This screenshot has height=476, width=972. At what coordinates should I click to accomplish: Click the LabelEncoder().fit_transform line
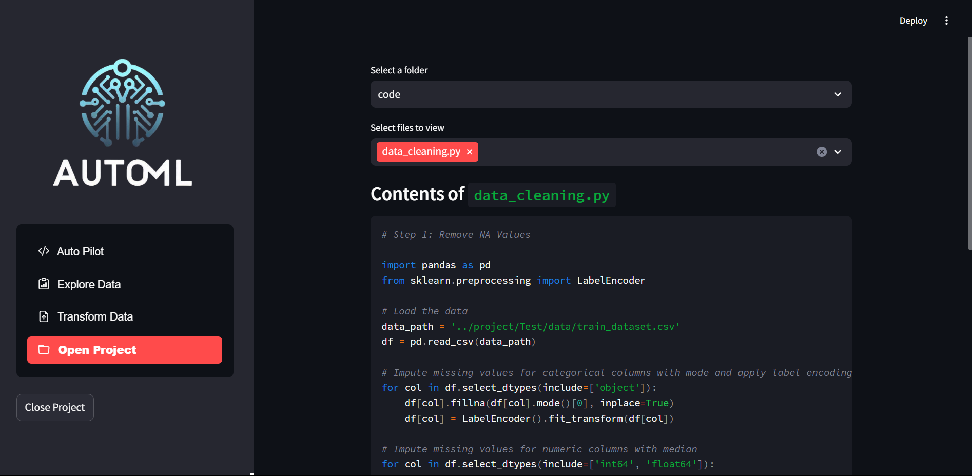coord(539,419)
